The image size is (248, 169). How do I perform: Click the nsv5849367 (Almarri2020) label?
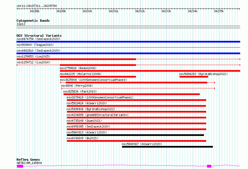tap(142, 144)
